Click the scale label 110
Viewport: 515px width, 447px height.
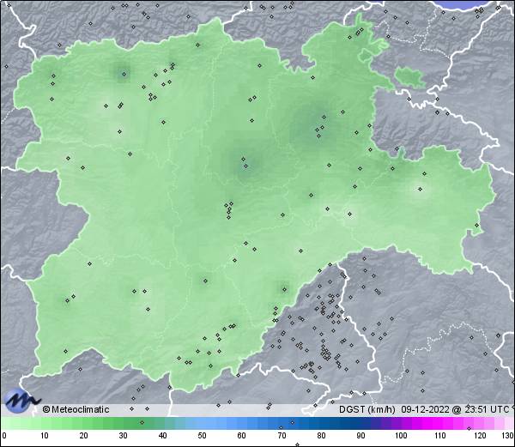pyautogui.click(x=440, y=436)
